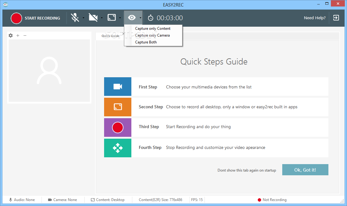The image size is (347, 206).
Task: Click the status bar camera icon
Action: point(50,200)
